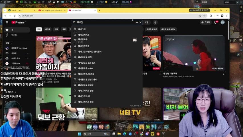Open Shorts in the sidebar

[x=17, y=35]
